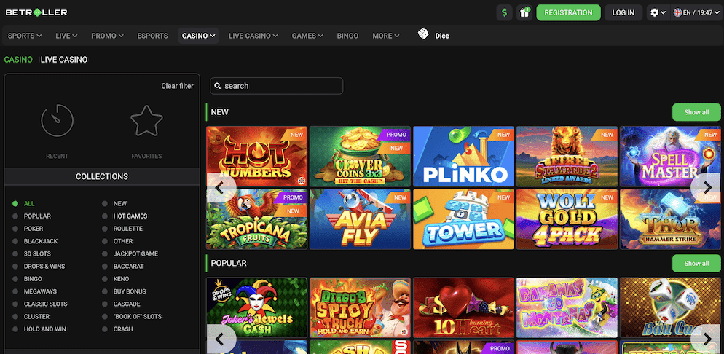Click Clear filter link
Viewport: 724px width, 354px height.
click(x=177, y=86)
